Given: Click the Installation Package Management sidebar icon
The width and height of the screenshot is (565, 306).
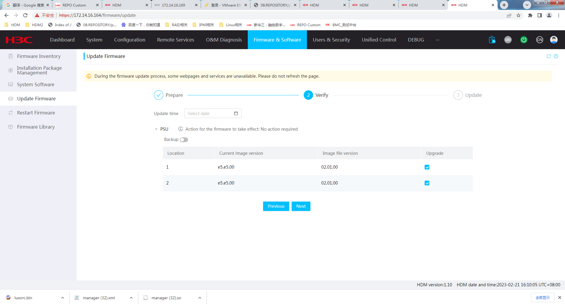Looking at the screenshot, I should click(11, 70).
